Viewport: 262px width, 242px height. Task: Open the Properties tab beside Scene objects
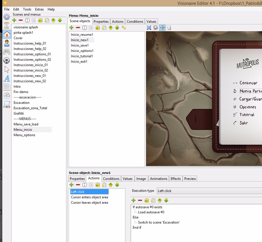101,22
